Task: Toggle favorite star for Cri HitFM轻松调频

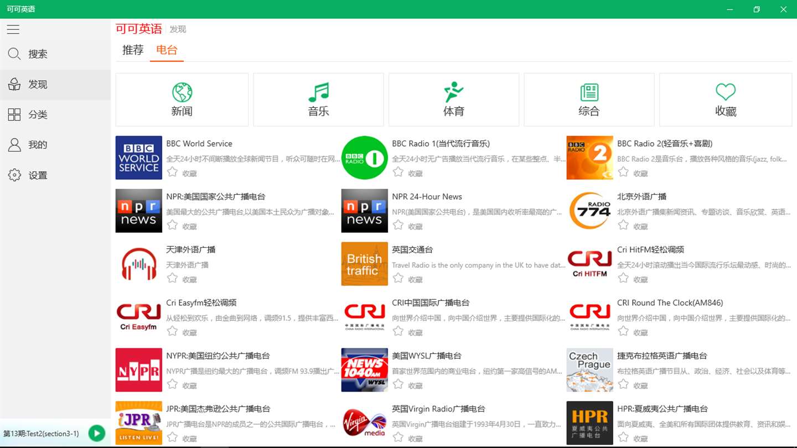Action: coord(623,278)
